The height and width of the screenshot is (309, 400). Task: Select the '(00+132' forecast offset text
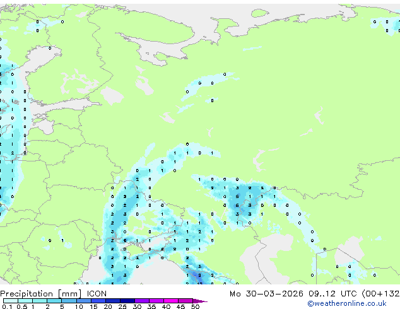[380, 294]
